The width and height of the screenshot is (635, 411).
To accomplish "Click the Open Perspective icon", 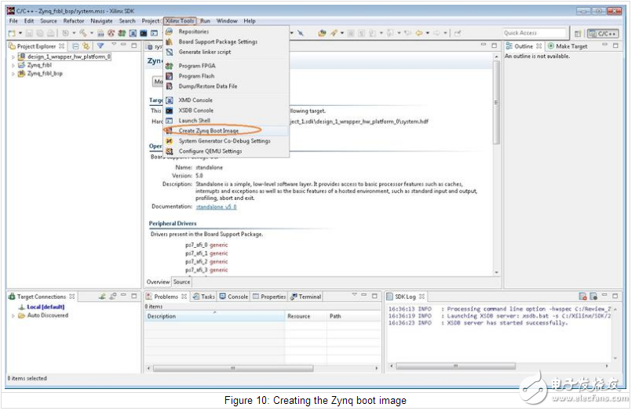I will pos(578,34).
